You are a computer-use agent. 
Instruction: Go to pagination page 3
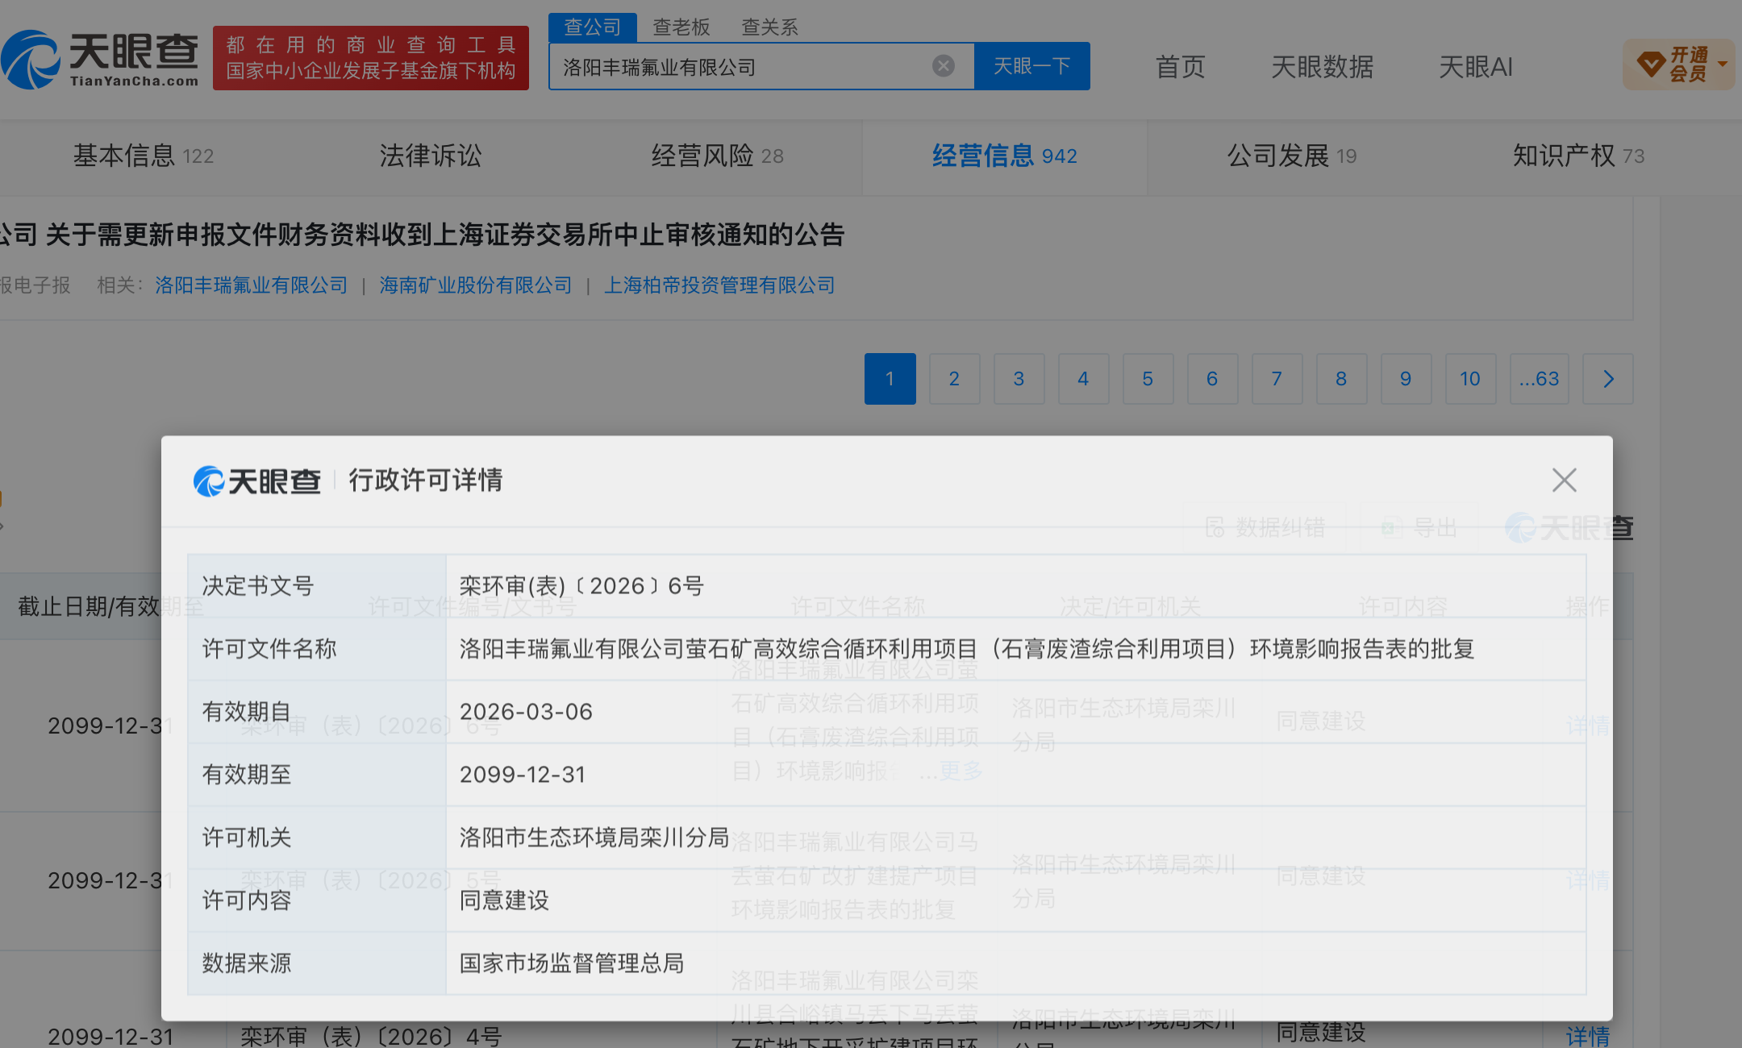[1019, 379]
